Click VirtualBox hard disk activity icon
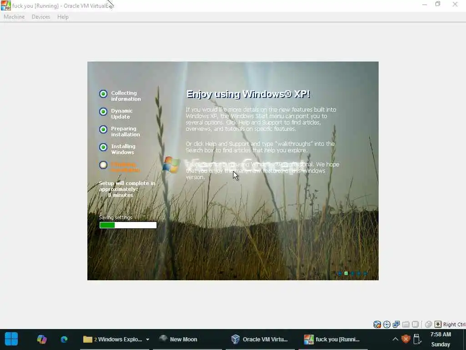 (377, 324)
